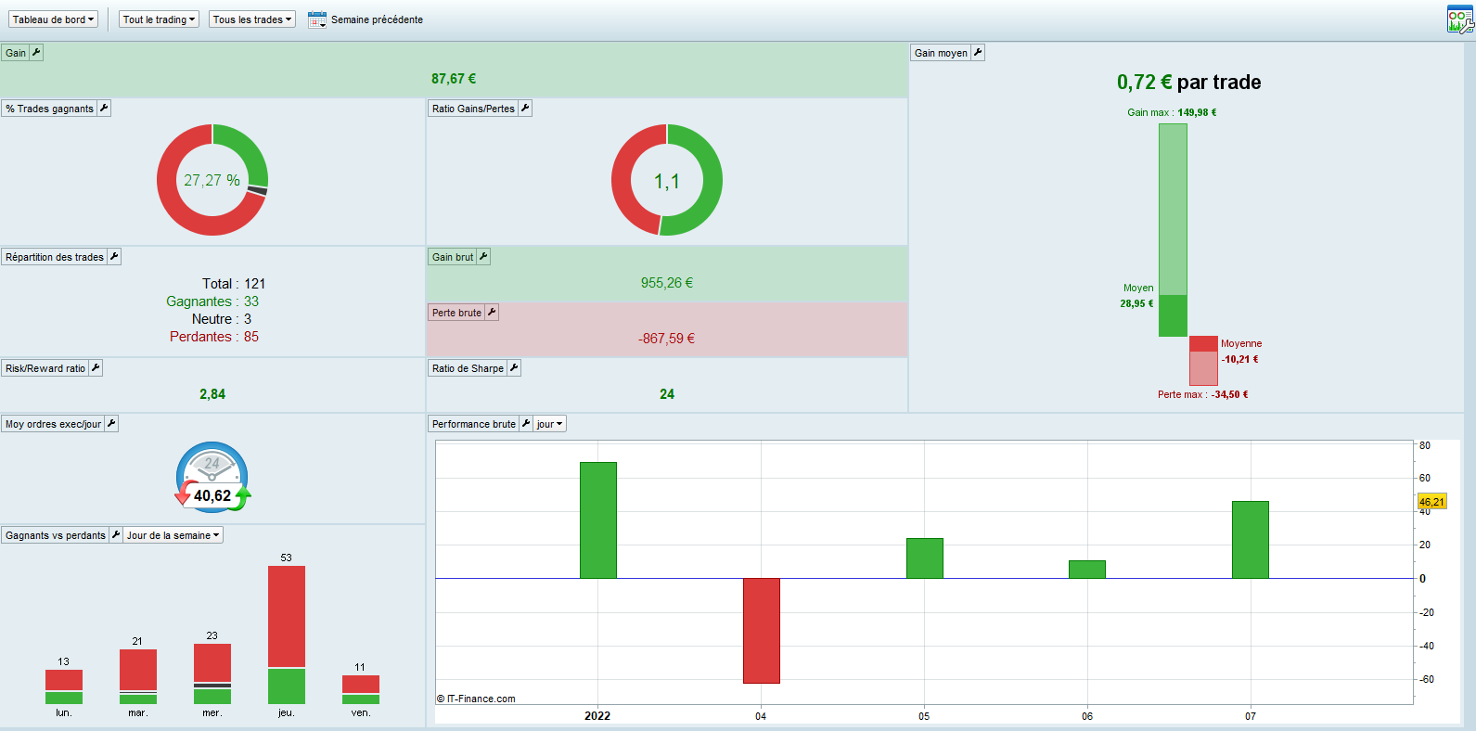The height and width of the screenshot is (731, 1476).
Task: Click the Semaine précédente period label
Action: click(x=377, y=19)
